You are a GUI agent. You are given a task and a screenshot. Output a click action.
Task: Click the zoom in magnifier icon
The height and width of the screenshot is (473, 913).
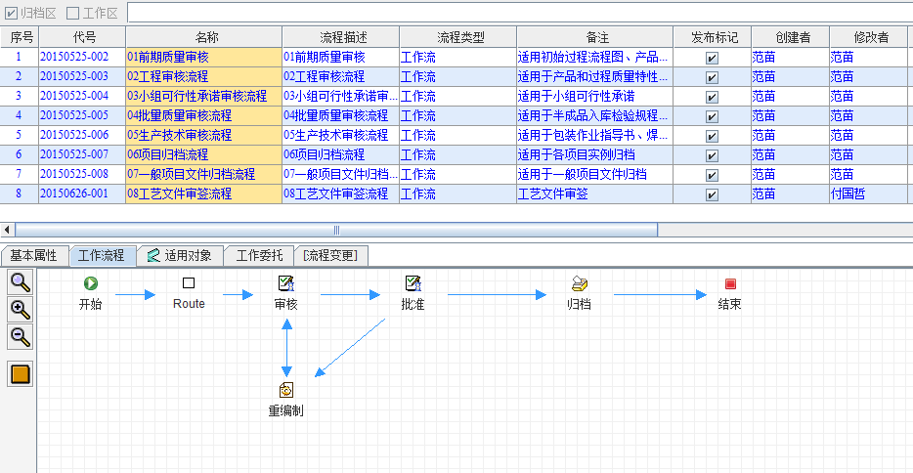21,310
